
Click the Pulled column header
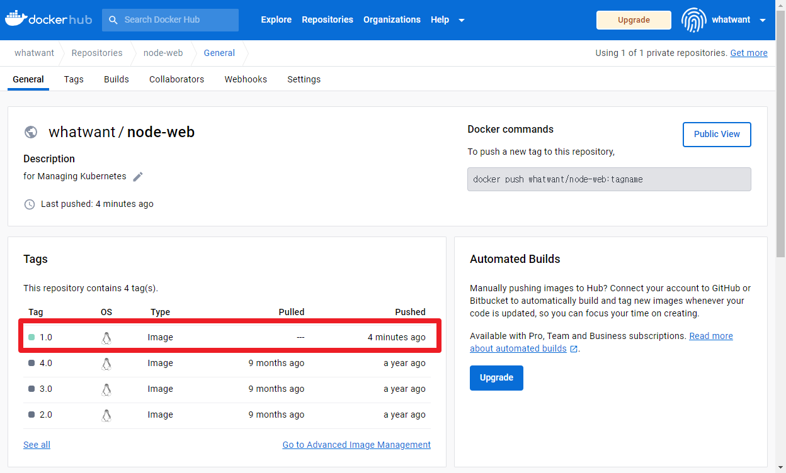[x=292, y=312]
